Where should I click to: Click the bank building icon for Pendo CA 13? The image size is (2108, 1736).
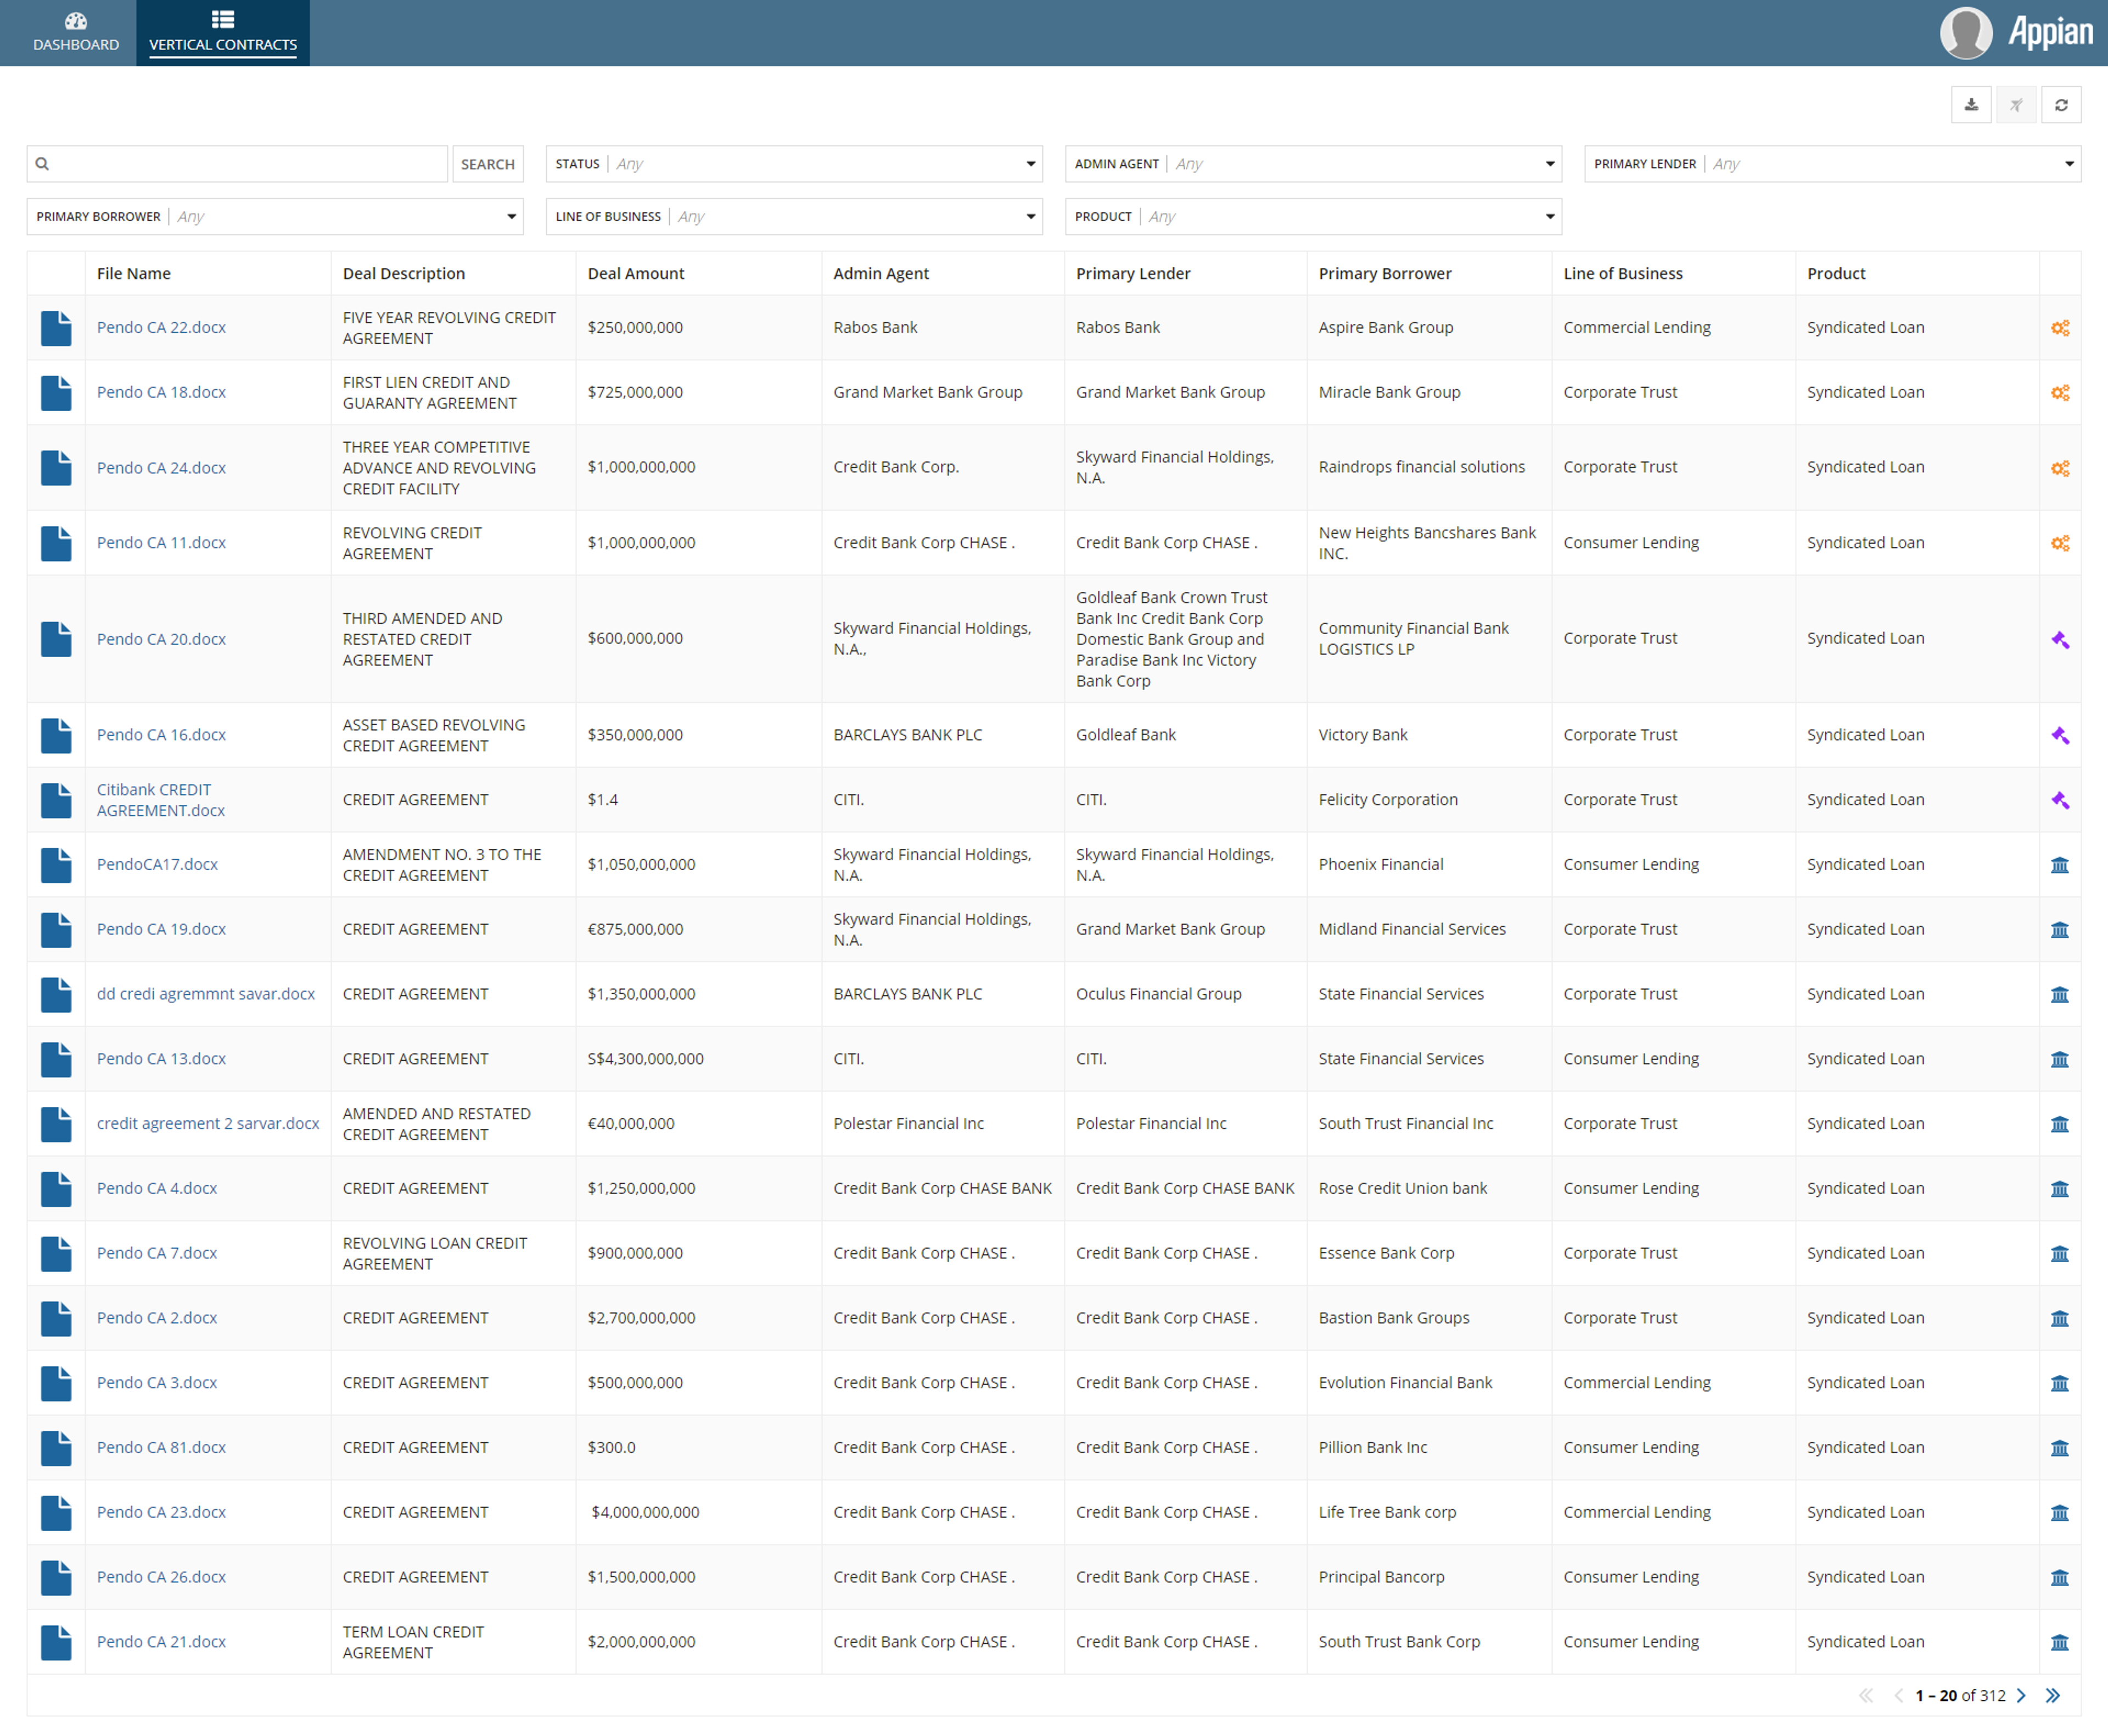(2060, 1060)
